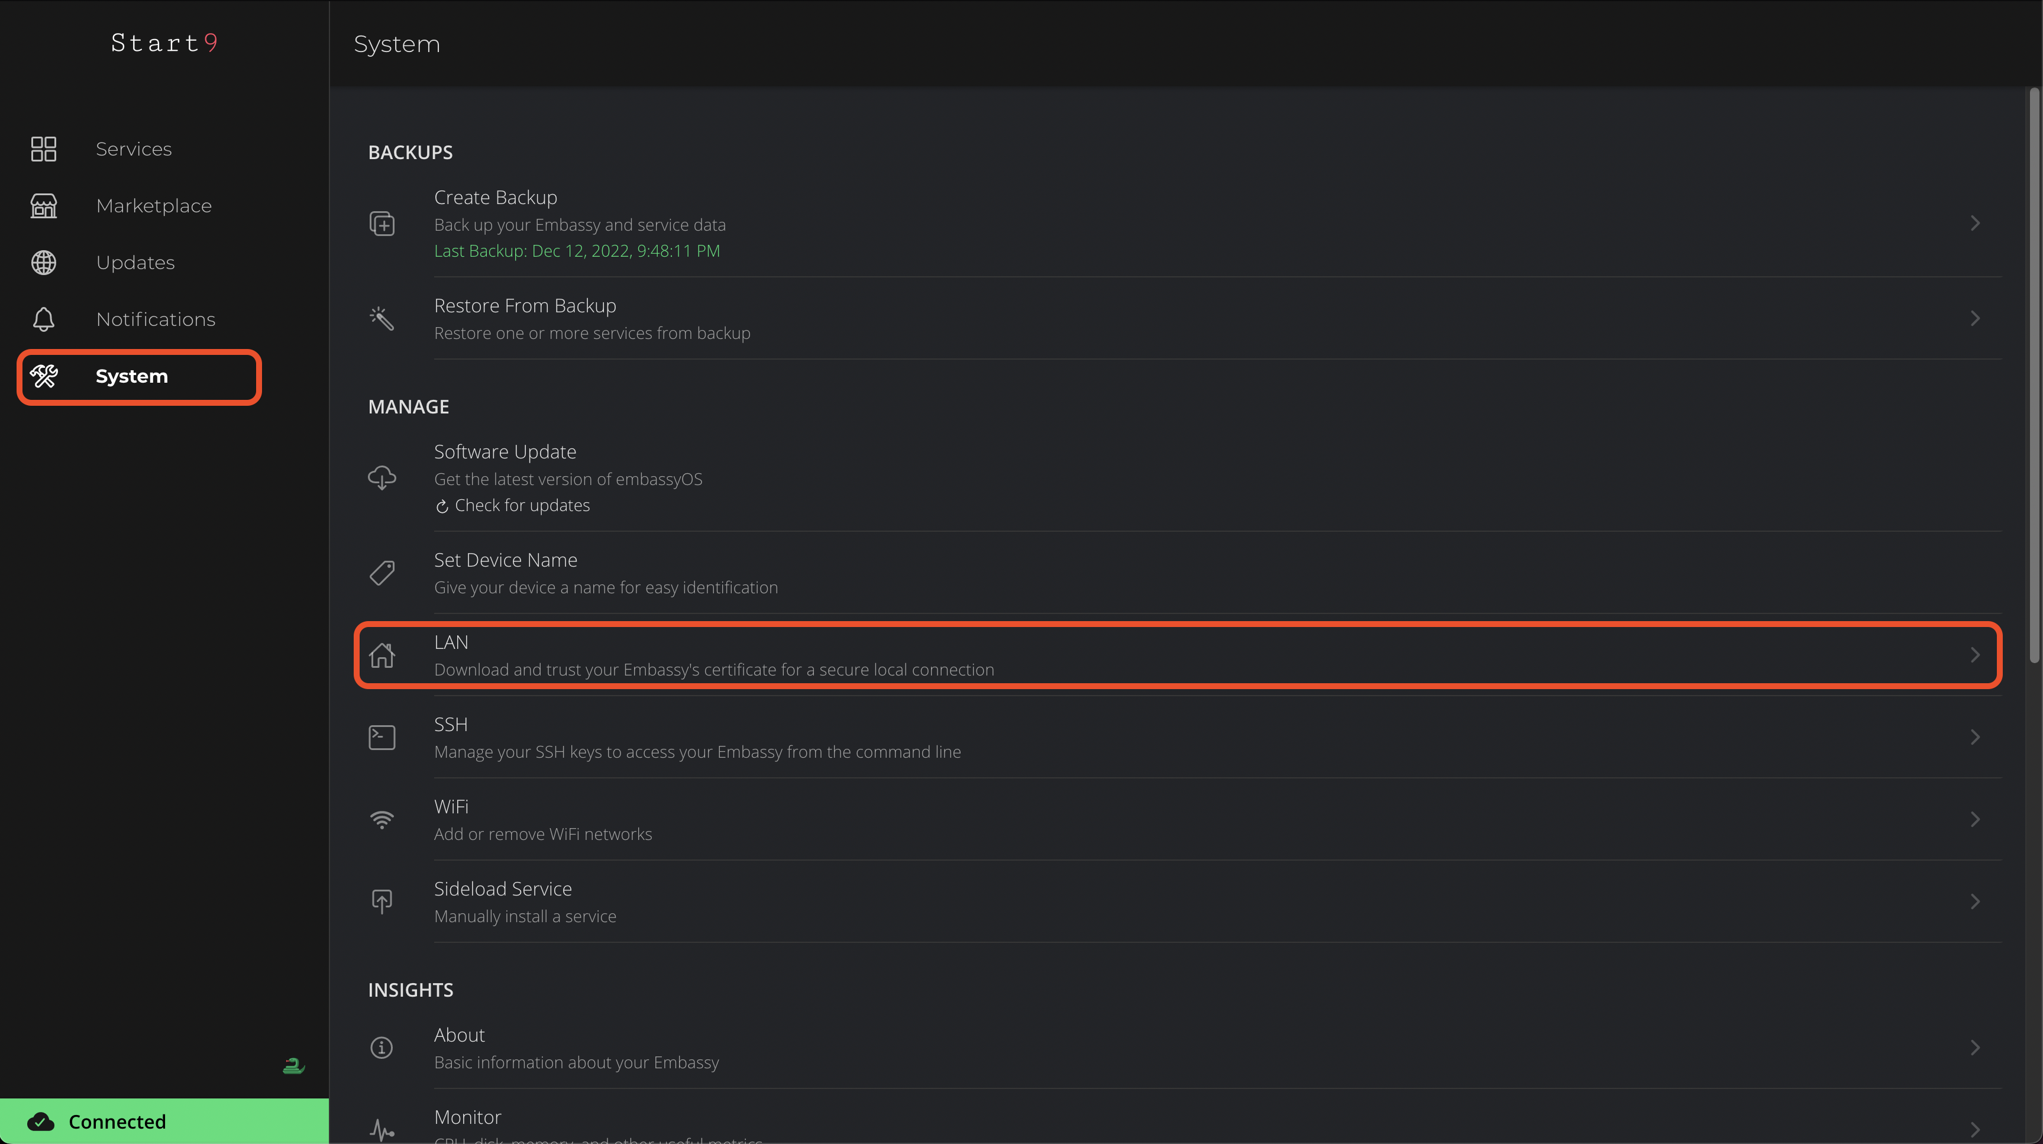The width and height of the screenshot is (2043, 1144).
Task: Click the WiFi signal icon
Action: pos(382,819)
